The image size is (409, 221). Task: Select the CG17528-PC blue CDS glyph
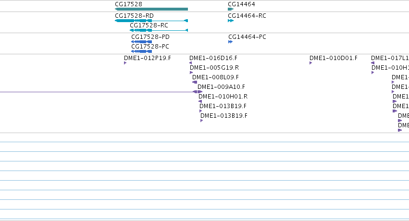point(141,51)
